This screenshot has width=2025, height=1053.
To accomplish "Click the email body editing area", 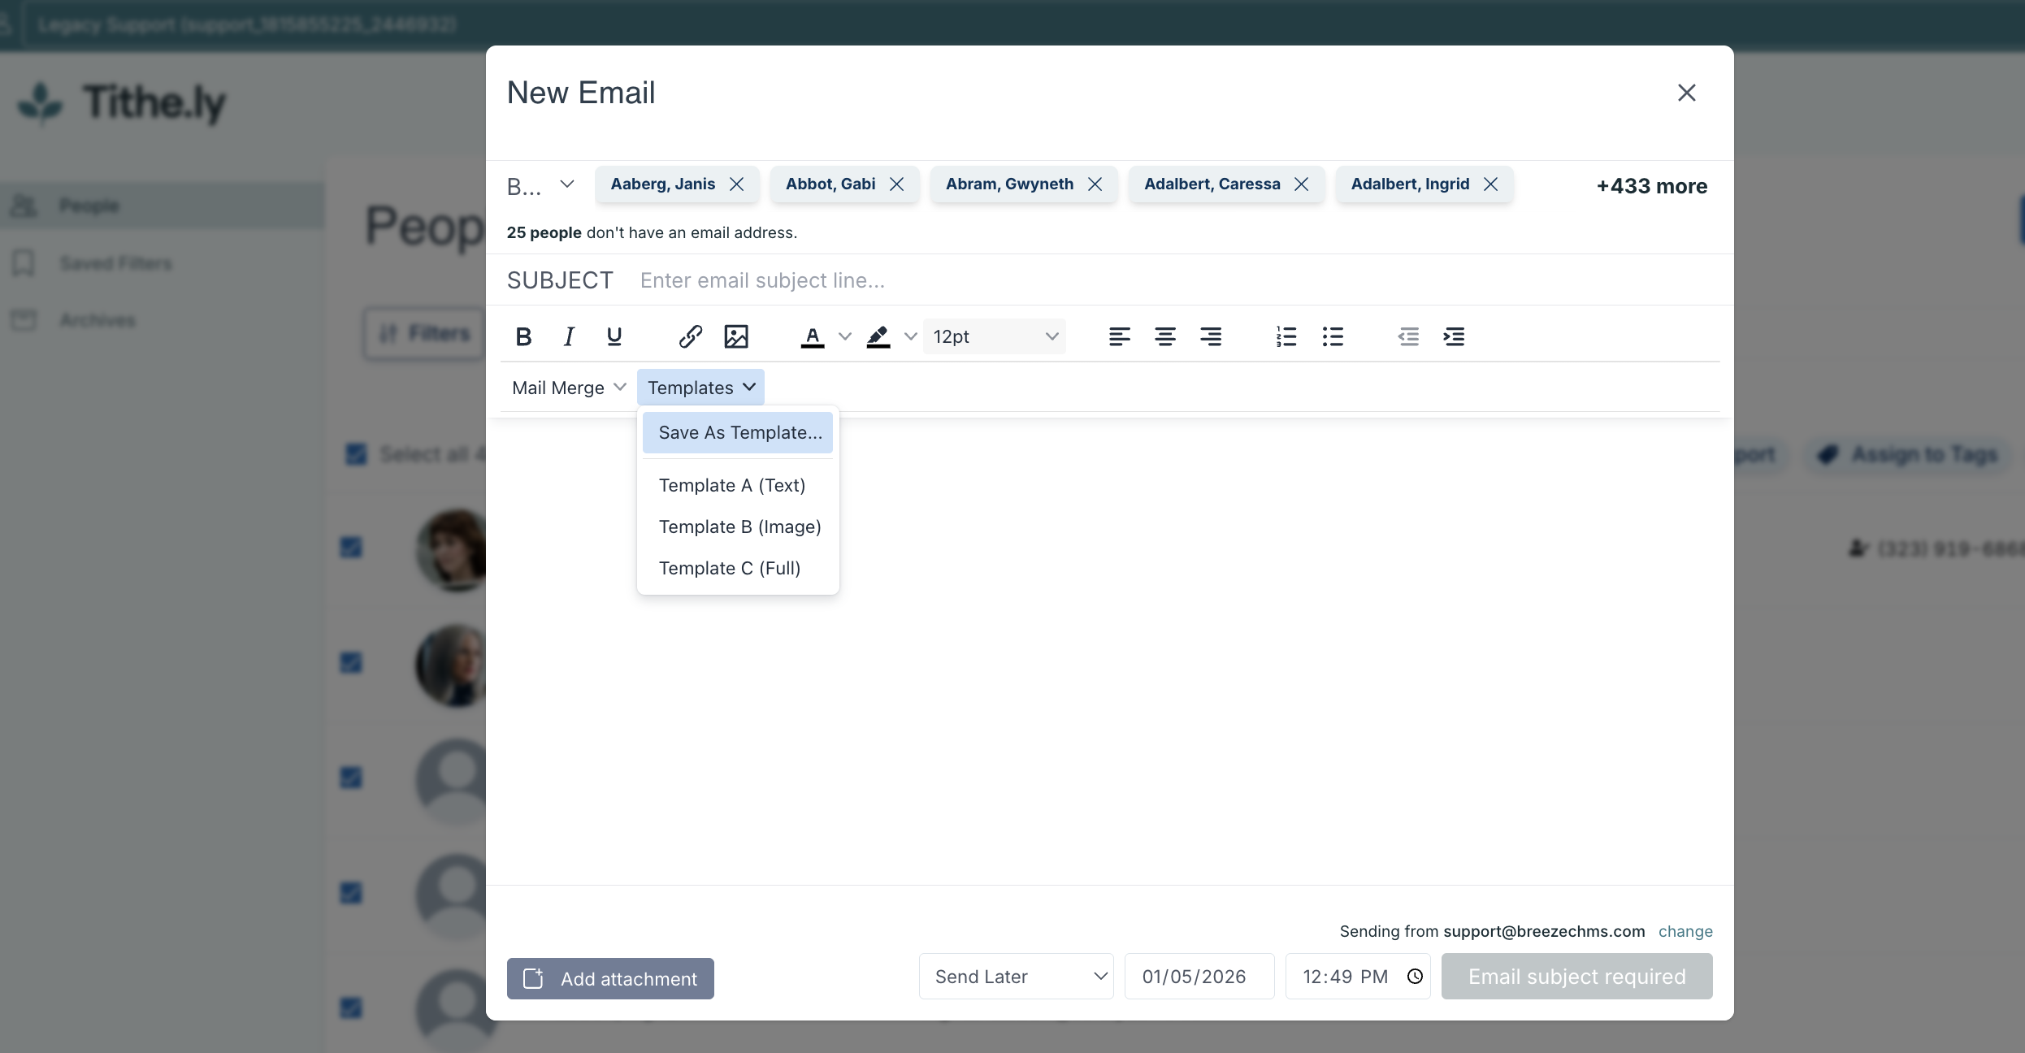I will coord(1110,650).
